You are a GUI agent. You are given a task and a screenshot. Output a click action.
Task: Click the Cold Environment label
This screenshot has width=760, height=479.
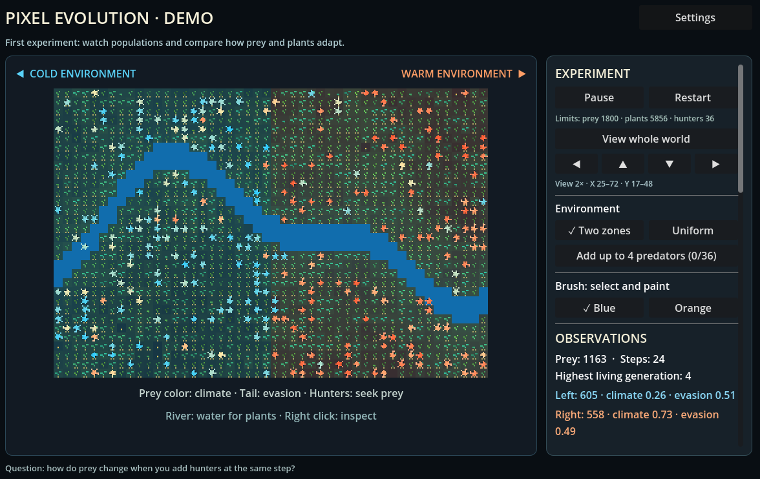(83, 74)
